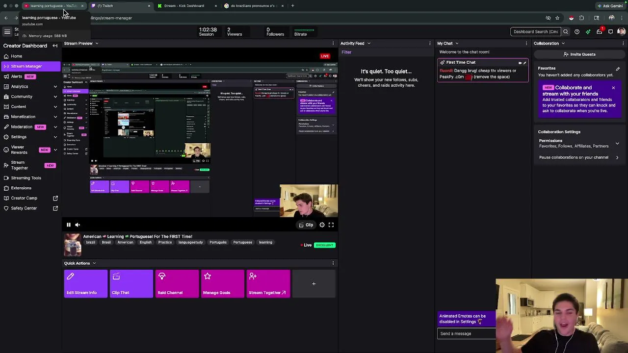
Task: Open Activity Feed panel options menu
Action: (430, 43)
